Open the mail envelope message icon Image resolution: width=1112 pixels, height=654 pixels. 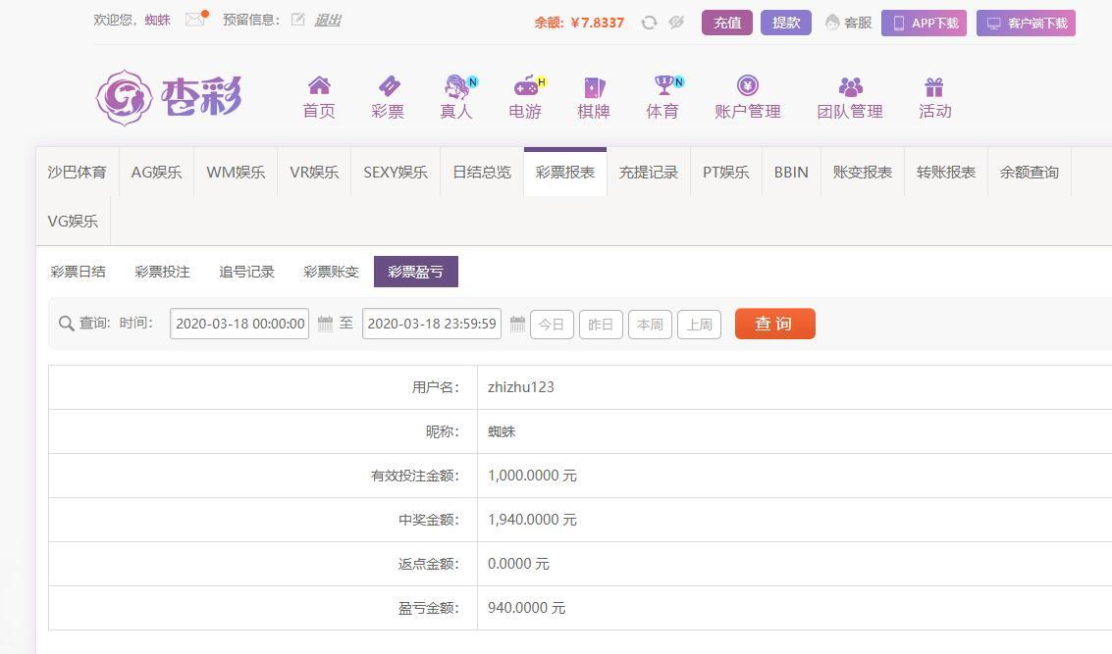coord(195,20)
